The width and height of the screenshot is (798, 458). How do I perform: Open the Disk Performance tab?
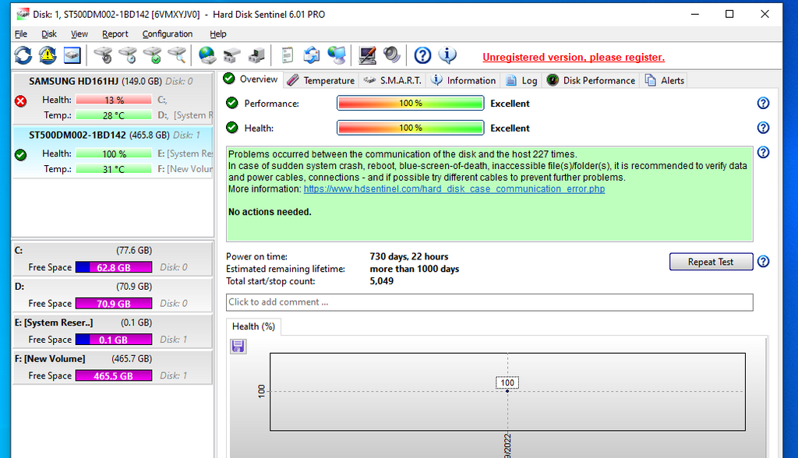pos(591,80)
